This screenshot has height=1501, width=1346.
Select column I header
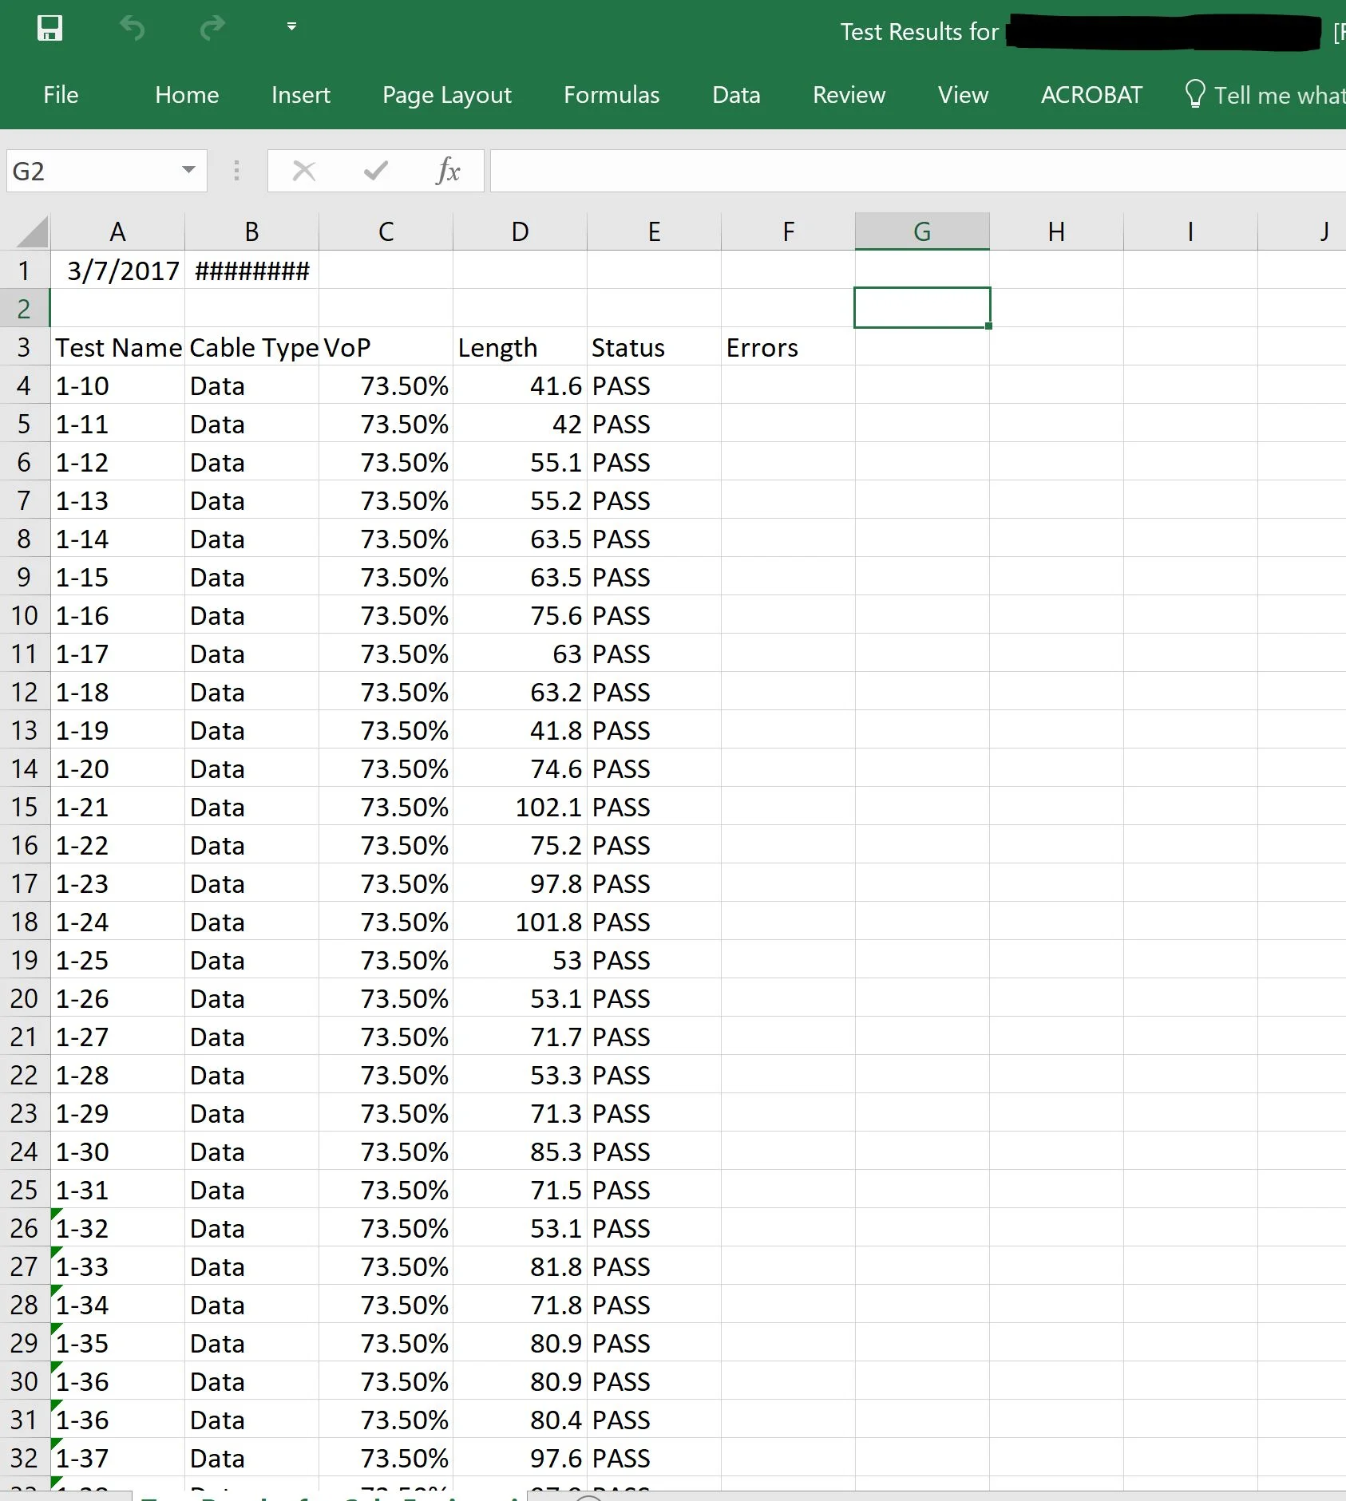point(1190,232)
